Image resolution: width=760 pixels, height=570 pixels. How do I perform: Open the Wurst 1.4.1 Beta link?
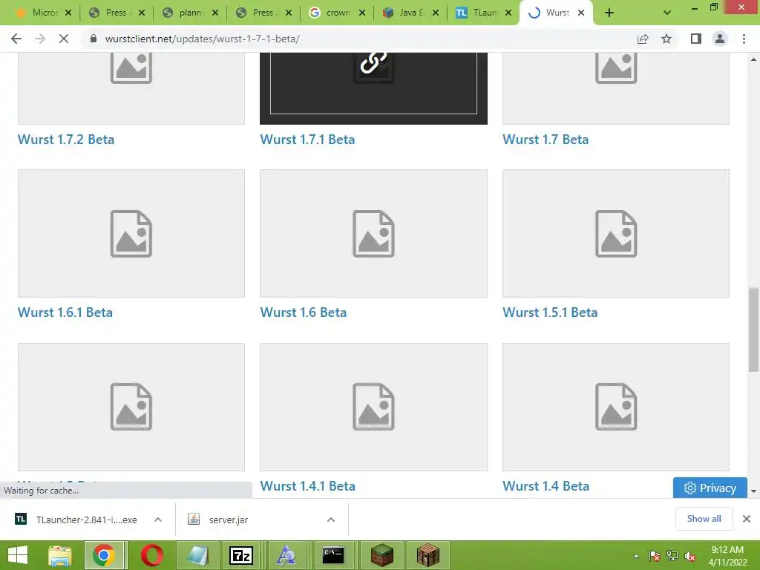(x=307, y=486)
